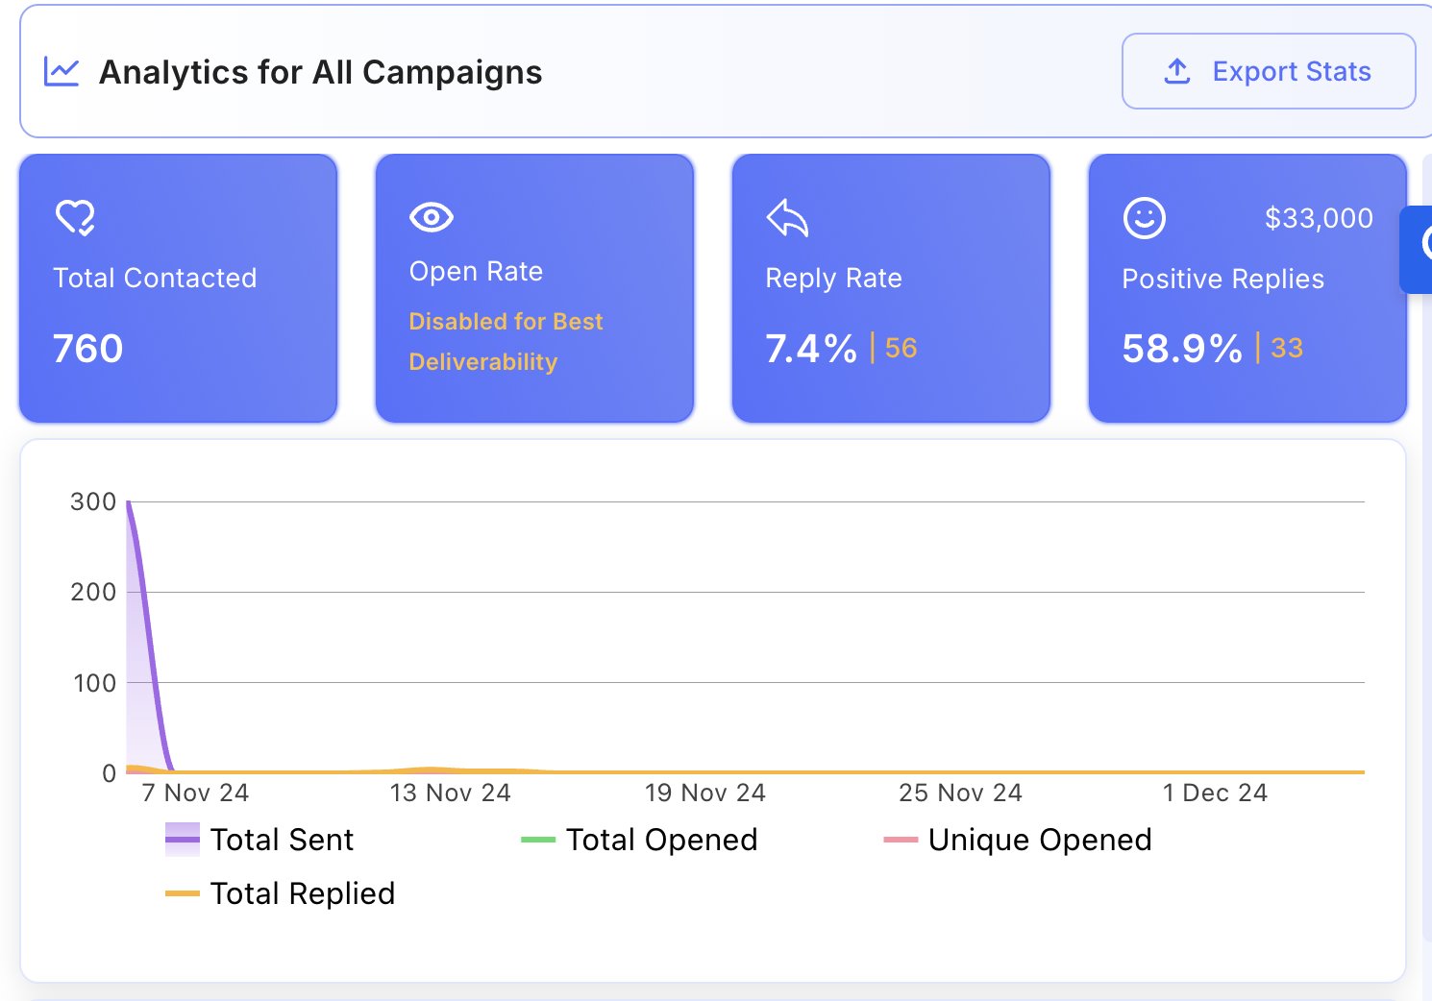Click the 13 Nov 24 axis label

tap(450, 793)
